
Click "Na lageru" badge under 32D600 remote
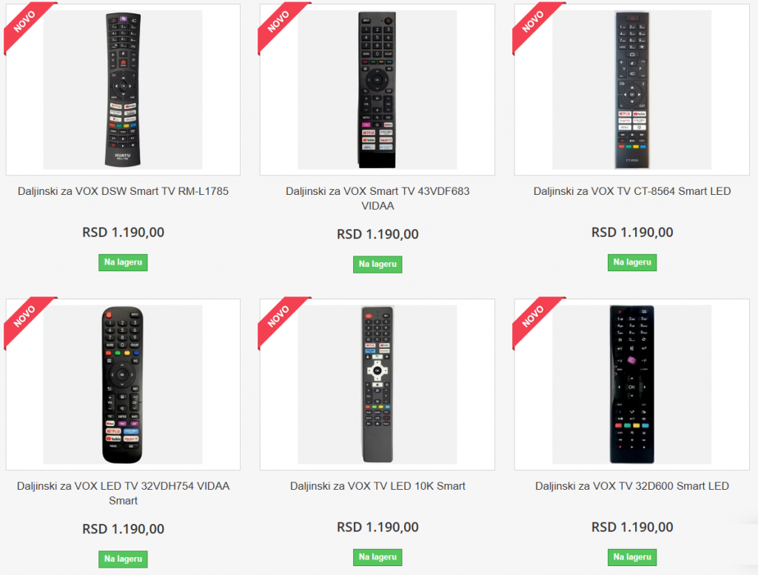pos(631,557)
